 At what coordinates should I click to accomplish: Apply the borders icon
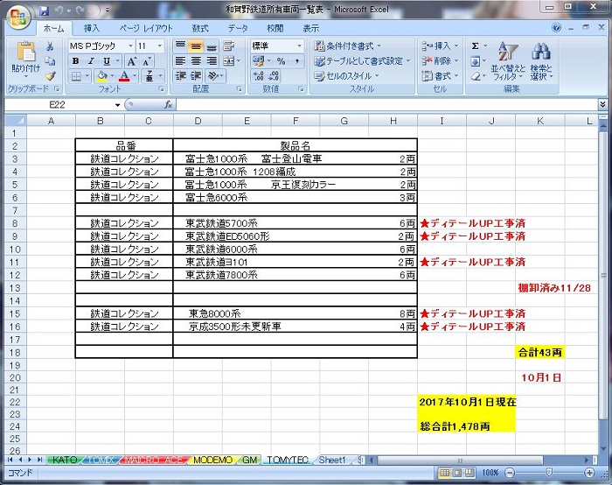76,76
